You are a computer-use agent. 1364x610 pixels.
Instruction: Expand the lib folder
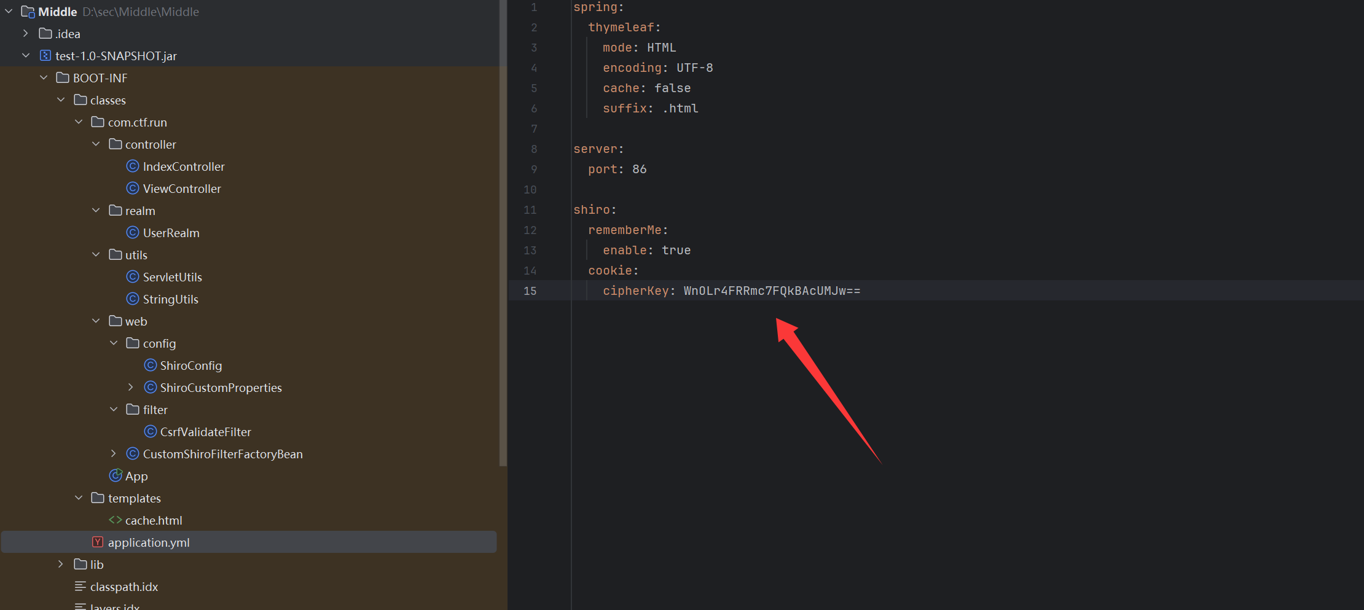(x=61, y=565)
